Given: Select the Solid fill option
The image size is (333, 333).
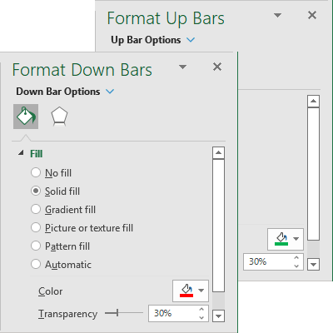Looking at the screenshot, I should 36,191.
